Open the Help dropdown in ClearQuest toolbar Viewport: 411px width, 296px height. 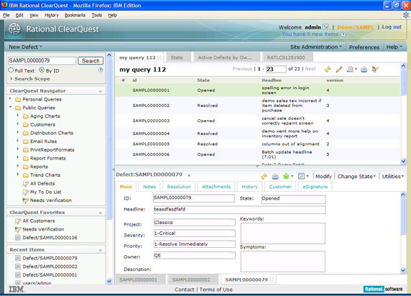(394, 47)
